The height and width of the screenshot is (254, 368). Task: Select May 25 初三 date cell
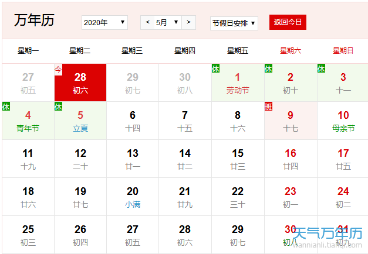pyautogui.click(x=28, y=235)
